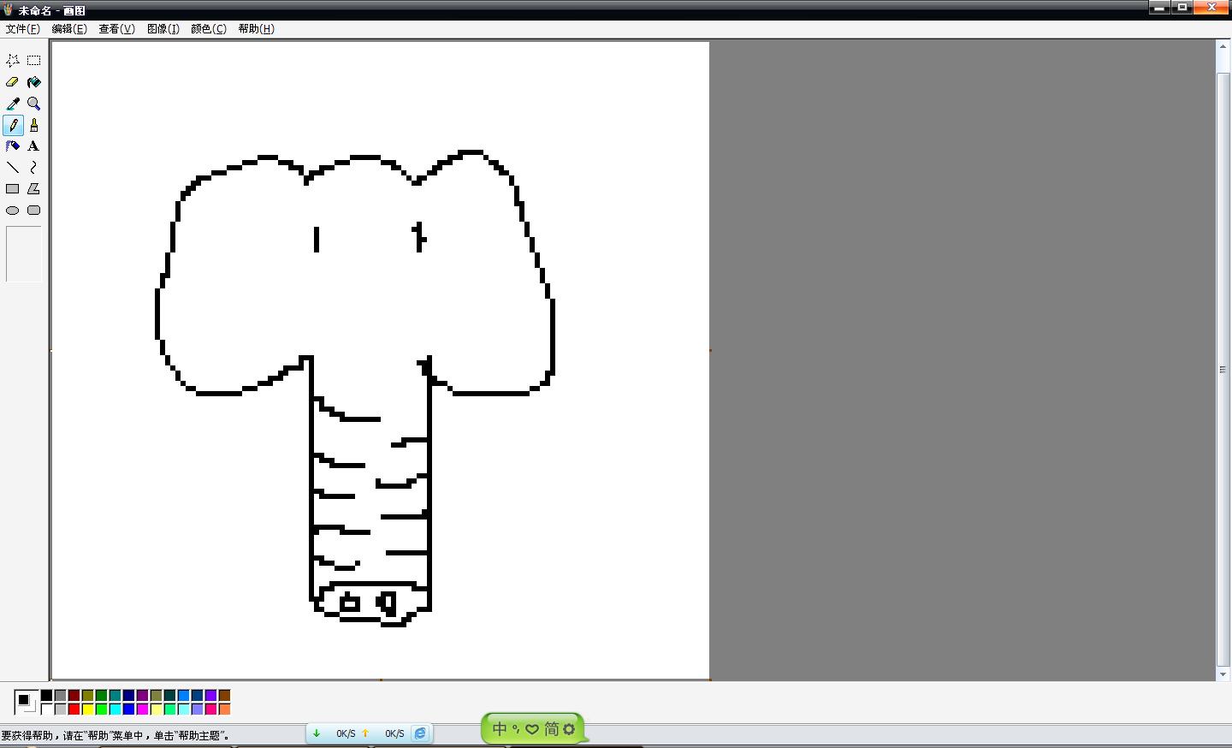Select the brown palette swatch
The height and width of the screenshot is (748, 1232).
[225, 696]
